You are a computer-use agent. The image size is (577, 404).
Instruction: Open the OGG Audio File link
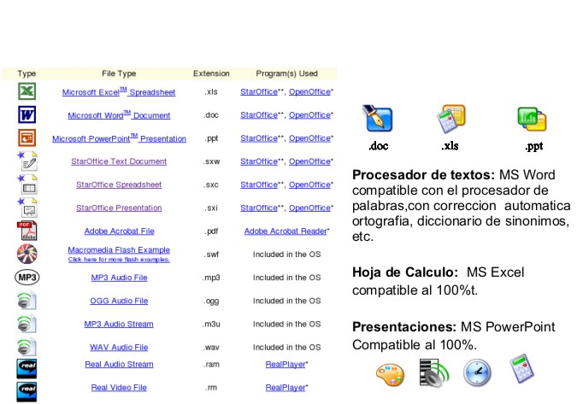[x=119, y=301]
